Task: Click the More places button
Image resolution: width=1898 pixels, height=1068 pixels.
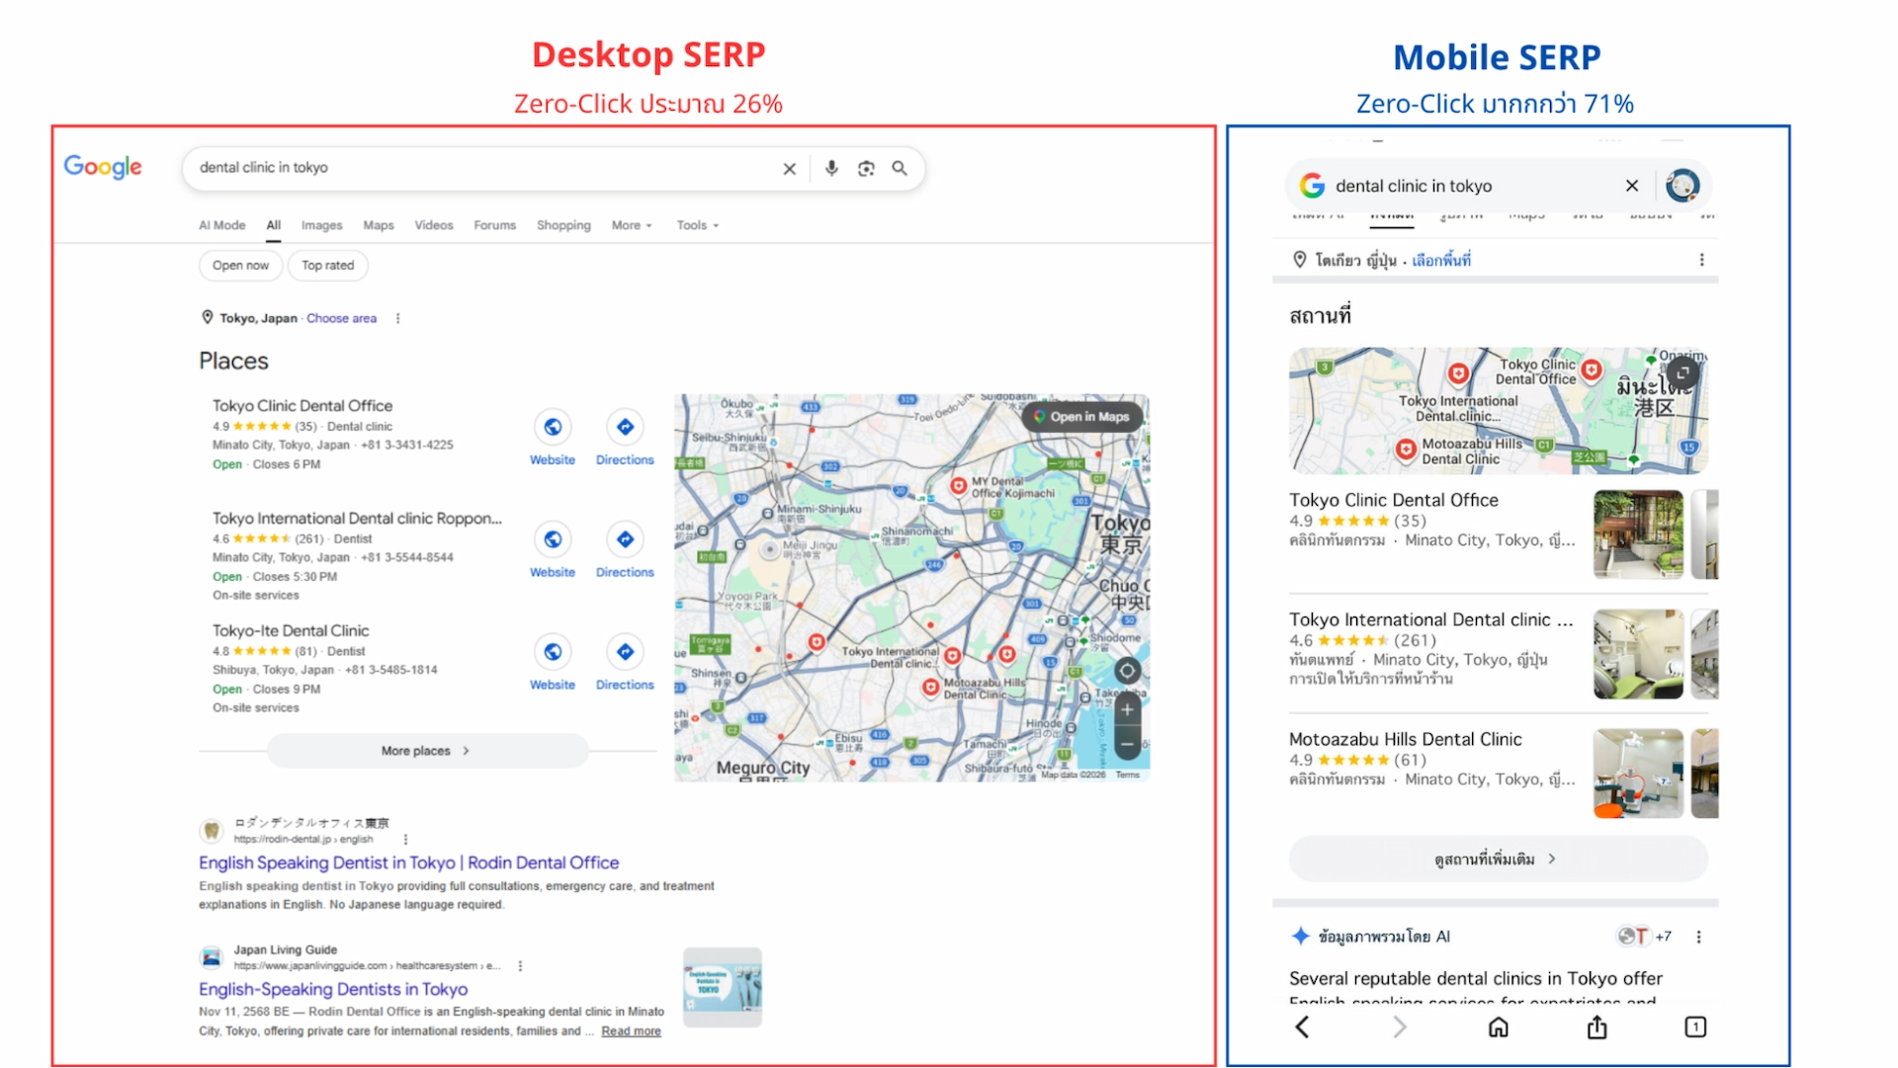Action: coord(427,751)
